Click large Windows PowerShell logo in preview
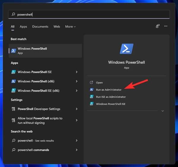This screenshot has width=178, height=167. pos(127,49)
